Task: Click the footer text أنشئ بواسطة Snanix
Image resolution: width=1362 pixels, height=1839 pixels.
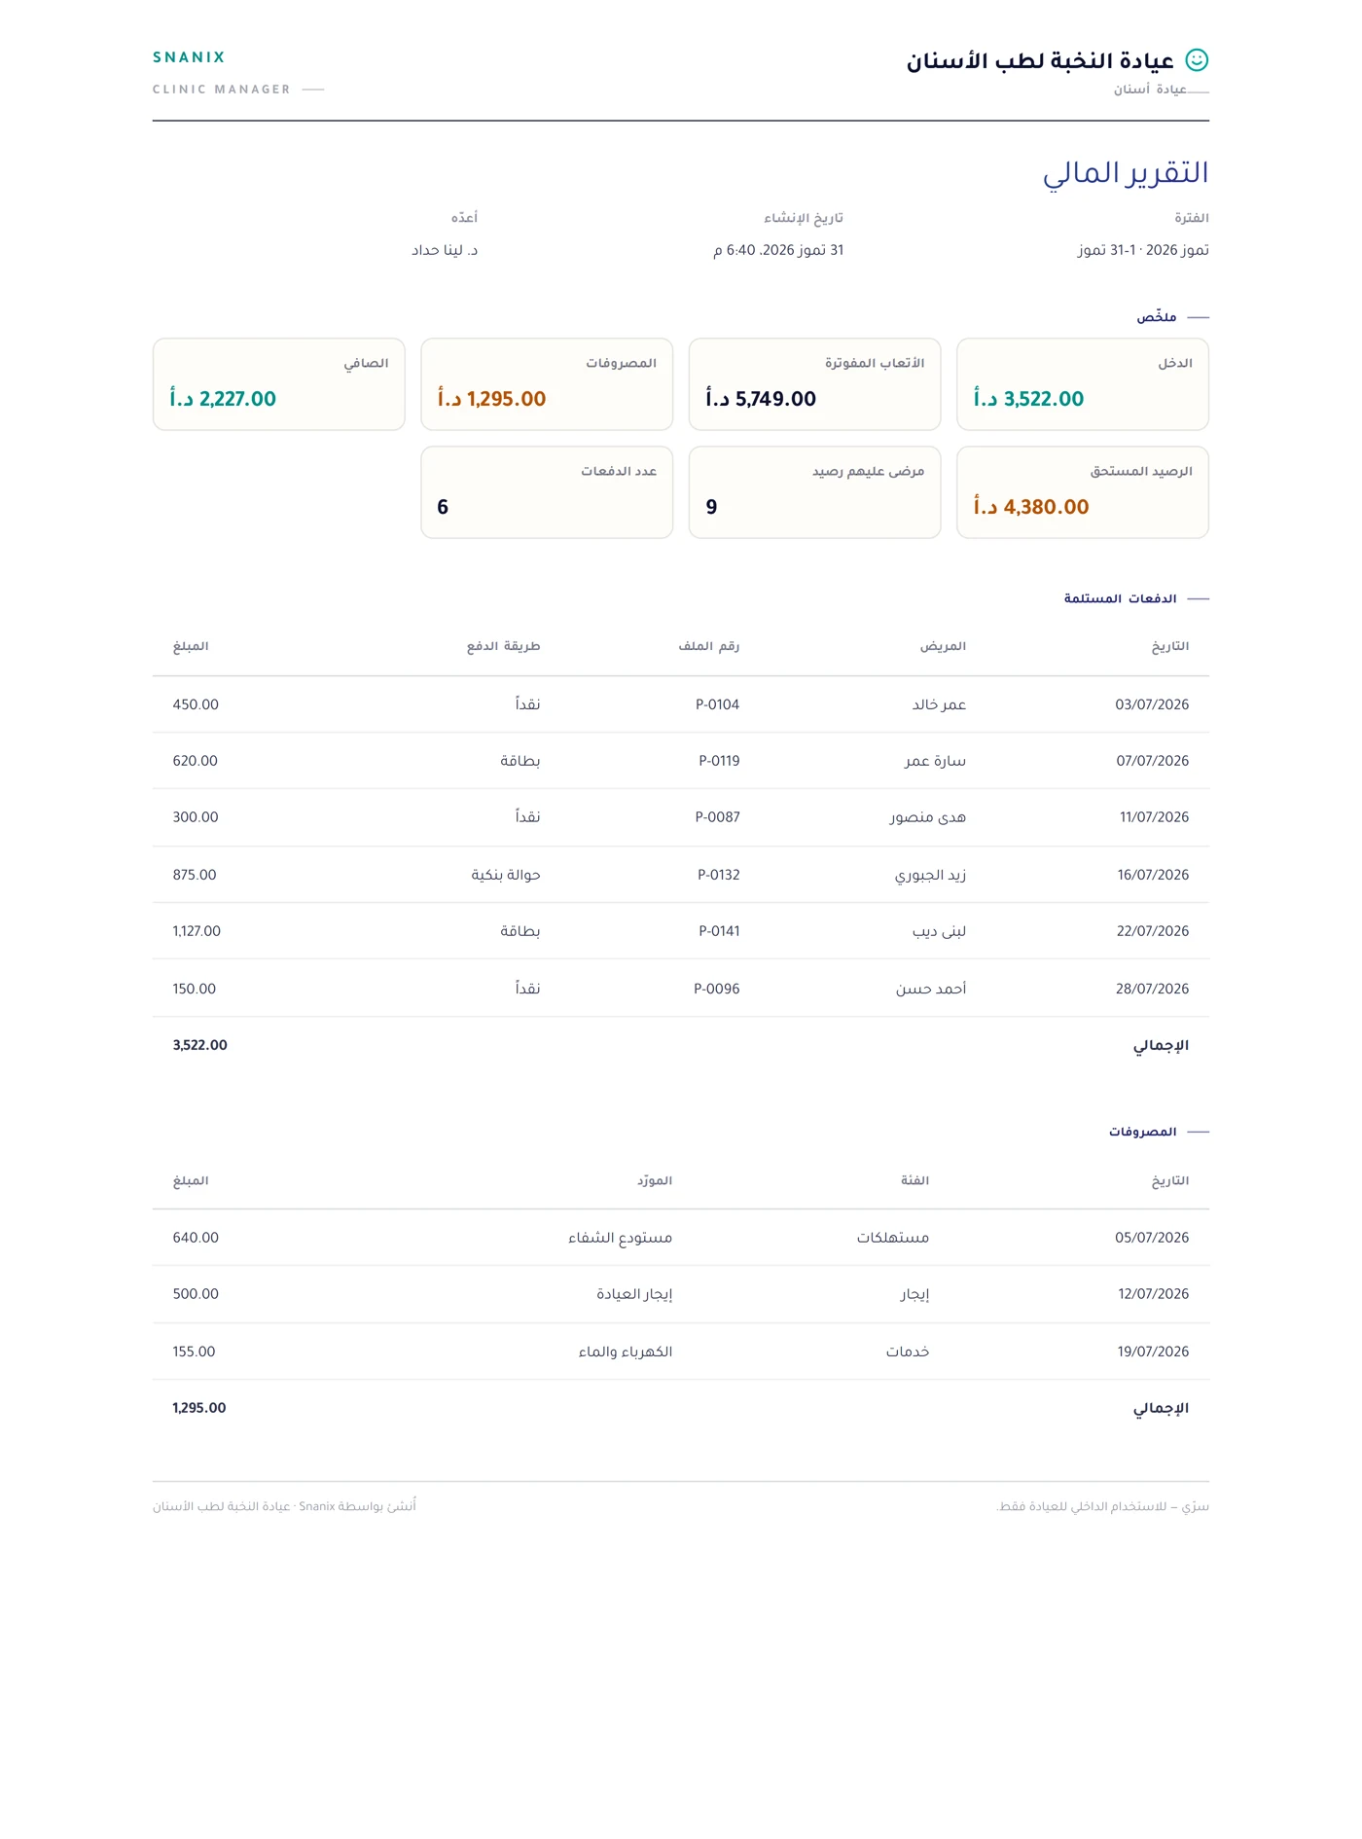Action: tap(357, 1506)
